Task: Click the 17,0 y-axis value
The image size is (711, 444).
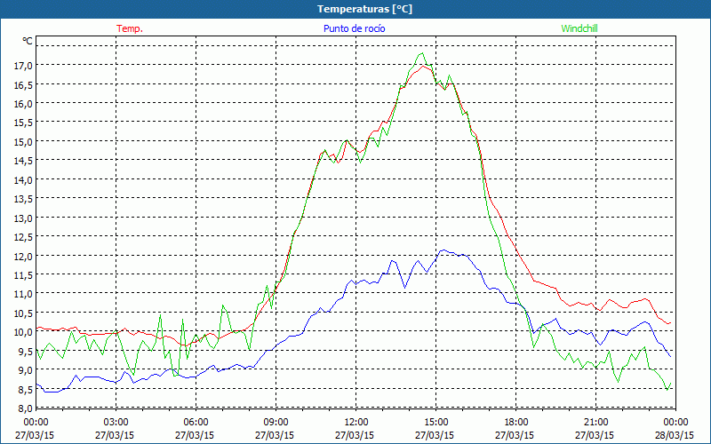Action: [x=24, y=65]
